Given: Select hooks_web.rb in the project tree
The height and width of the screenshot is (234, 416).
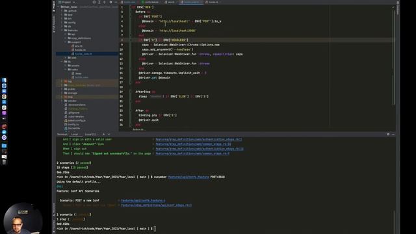Looking at the screenshot, I should click(82, 54).
